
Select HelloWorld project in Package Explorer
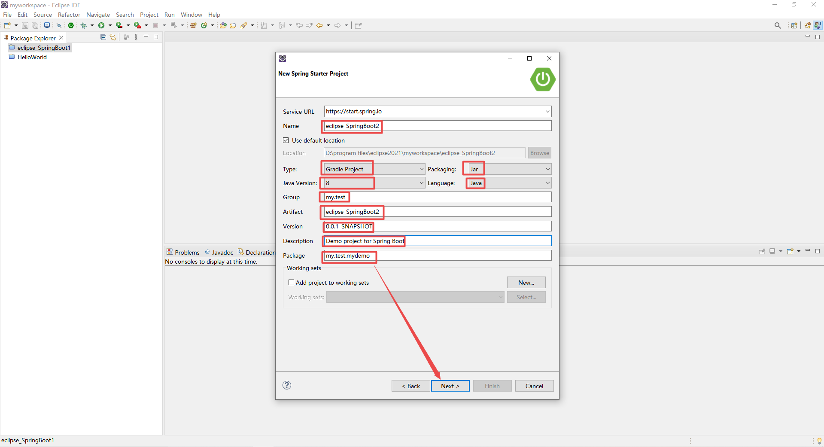28,57
